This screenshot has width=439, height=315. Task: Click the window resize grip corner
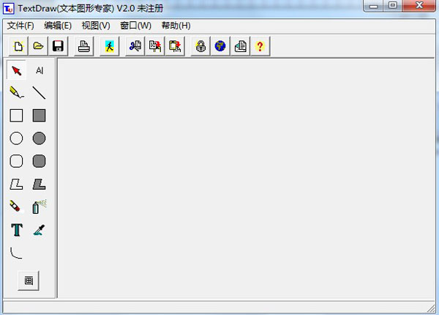point(431,309)
